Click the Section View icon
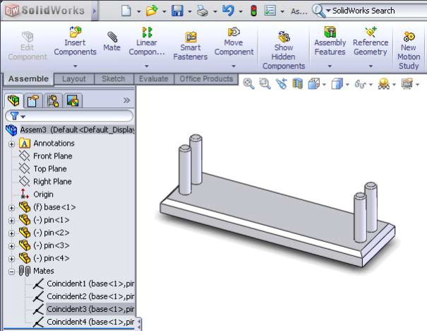427x331 pixels. point(297,83)
